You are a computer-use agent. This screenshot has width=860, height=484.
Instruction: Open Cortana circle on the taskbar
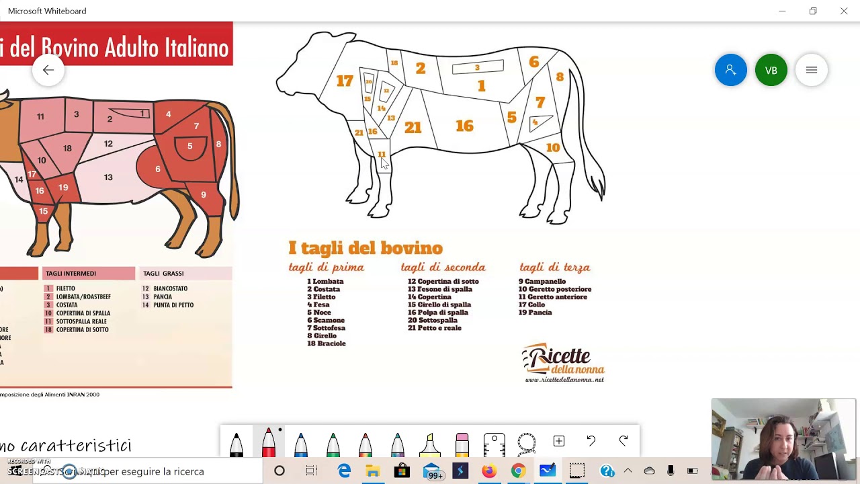[279, 471]
